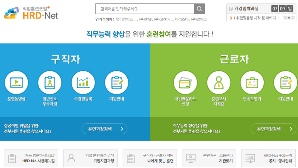
Task: Open 훈련동영상 icon under 구직자
Action: pyautogui.click(x=16, y=82)
